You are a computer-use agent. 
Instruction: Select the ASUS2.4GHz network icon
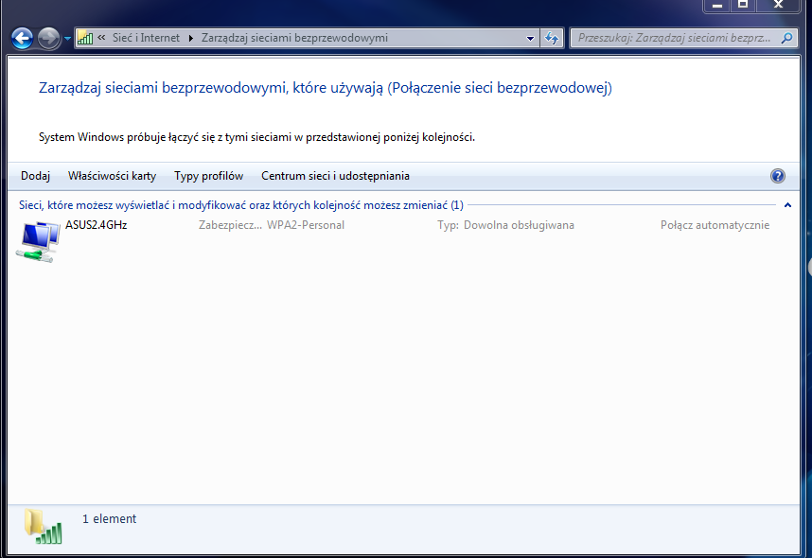tap(39, 241)
